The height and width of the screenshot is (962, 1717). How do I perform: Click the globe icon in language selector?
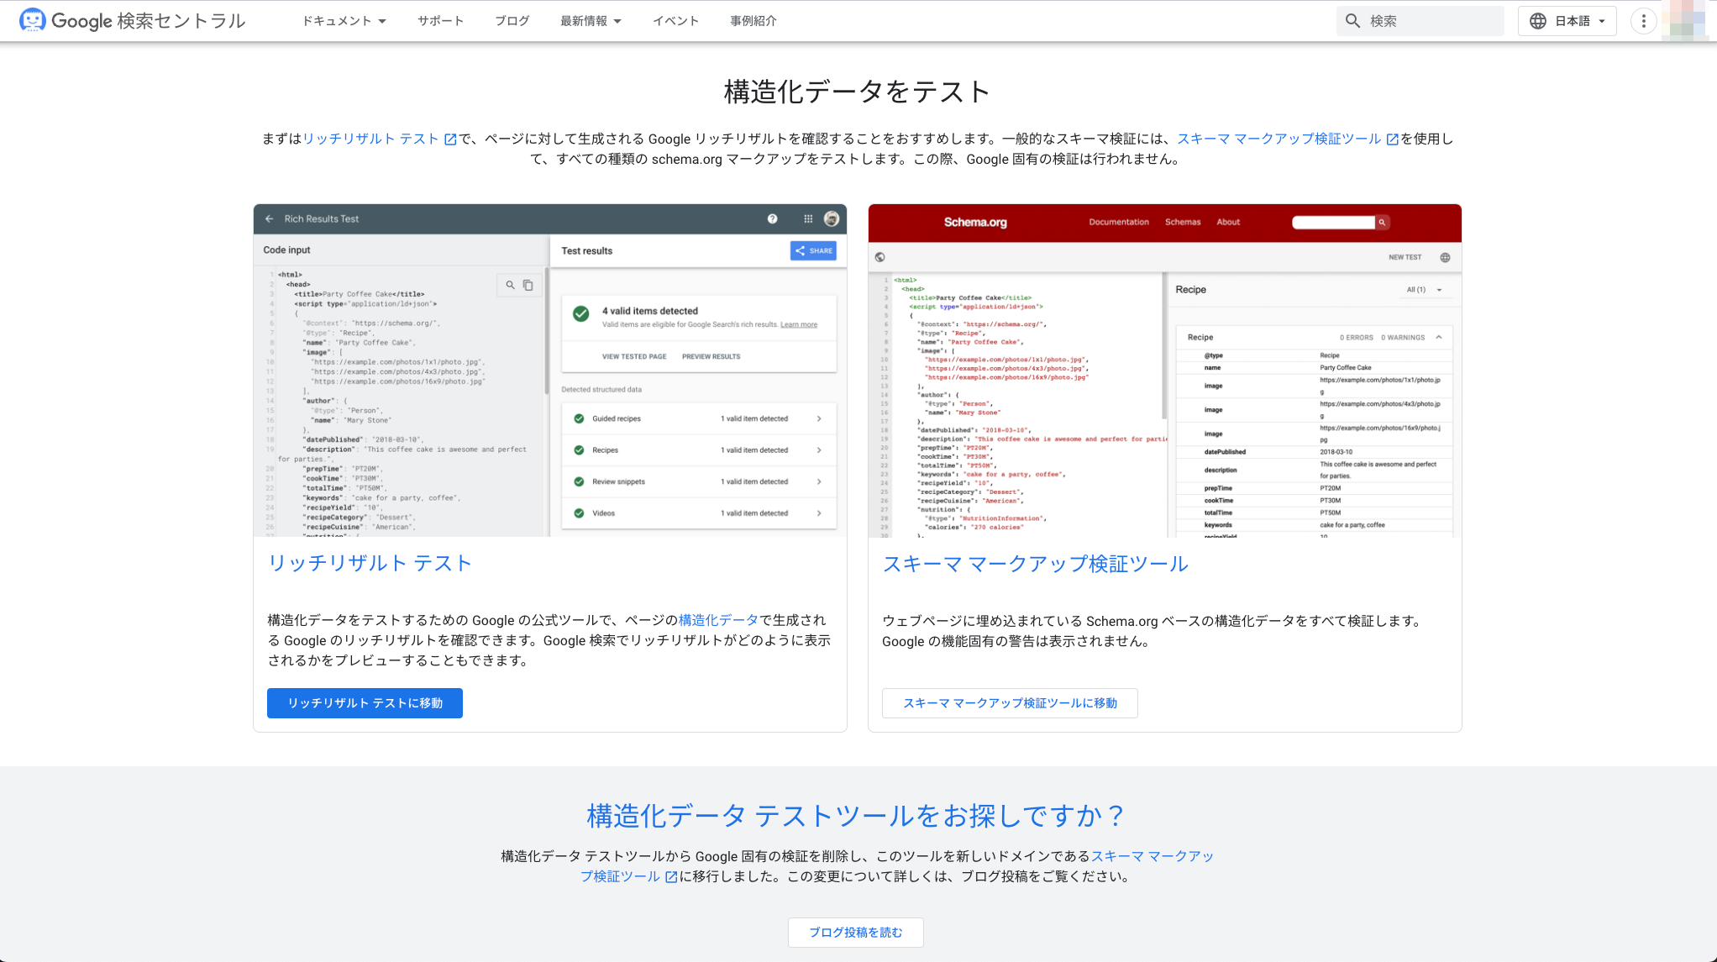tap(1538, 21)
